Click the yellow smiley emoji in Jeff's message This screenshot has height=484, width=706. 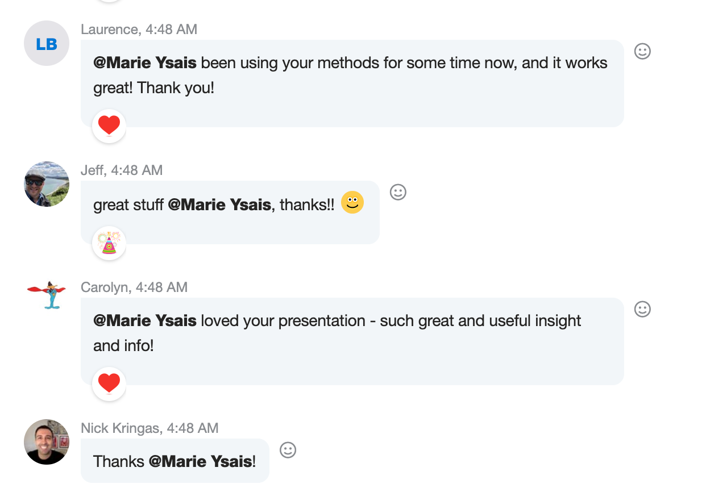(352, 203)
